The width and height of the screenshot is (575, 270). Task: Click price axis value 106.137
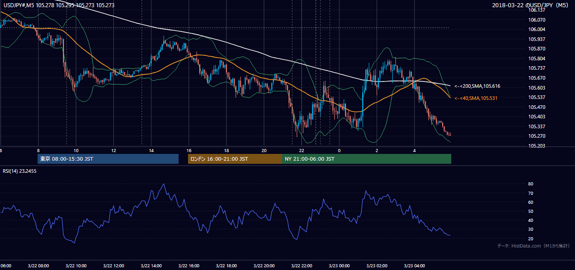pos(537,10)
